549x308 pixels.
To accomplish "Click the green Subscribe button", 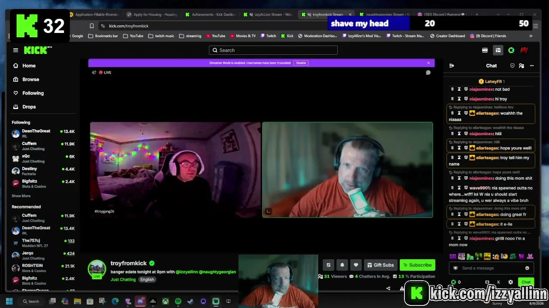I will pos(417,265).
